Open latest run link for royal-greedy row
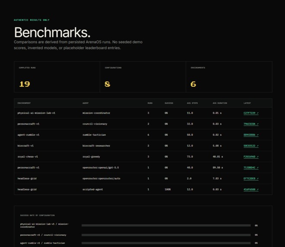 click(x=251, y=156)
